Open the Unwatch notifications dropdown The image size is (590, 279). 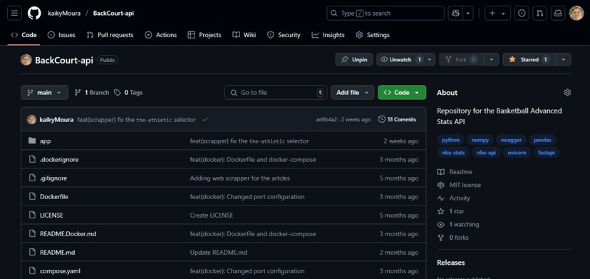[x=406, y=59]
